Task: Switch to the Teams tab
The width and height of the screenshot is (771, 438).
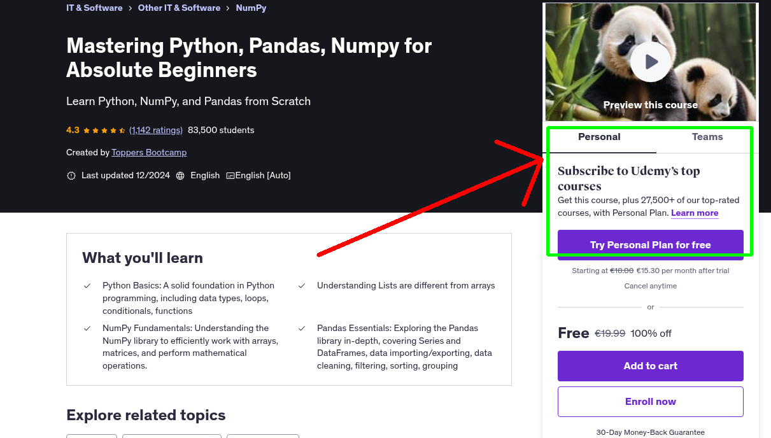Action: click(x=707, y=136)
